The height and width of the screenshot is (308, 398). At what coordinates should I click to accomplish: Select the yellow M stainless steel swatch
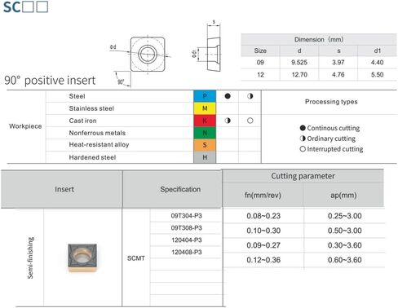(205, 108)
